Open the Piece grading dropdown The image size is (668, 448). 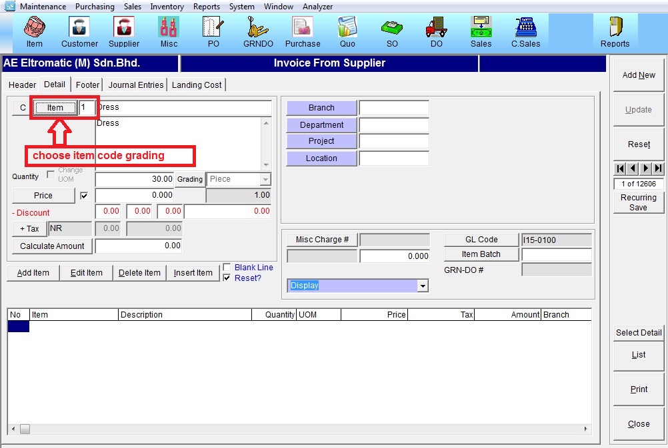(x=266, y=180)
